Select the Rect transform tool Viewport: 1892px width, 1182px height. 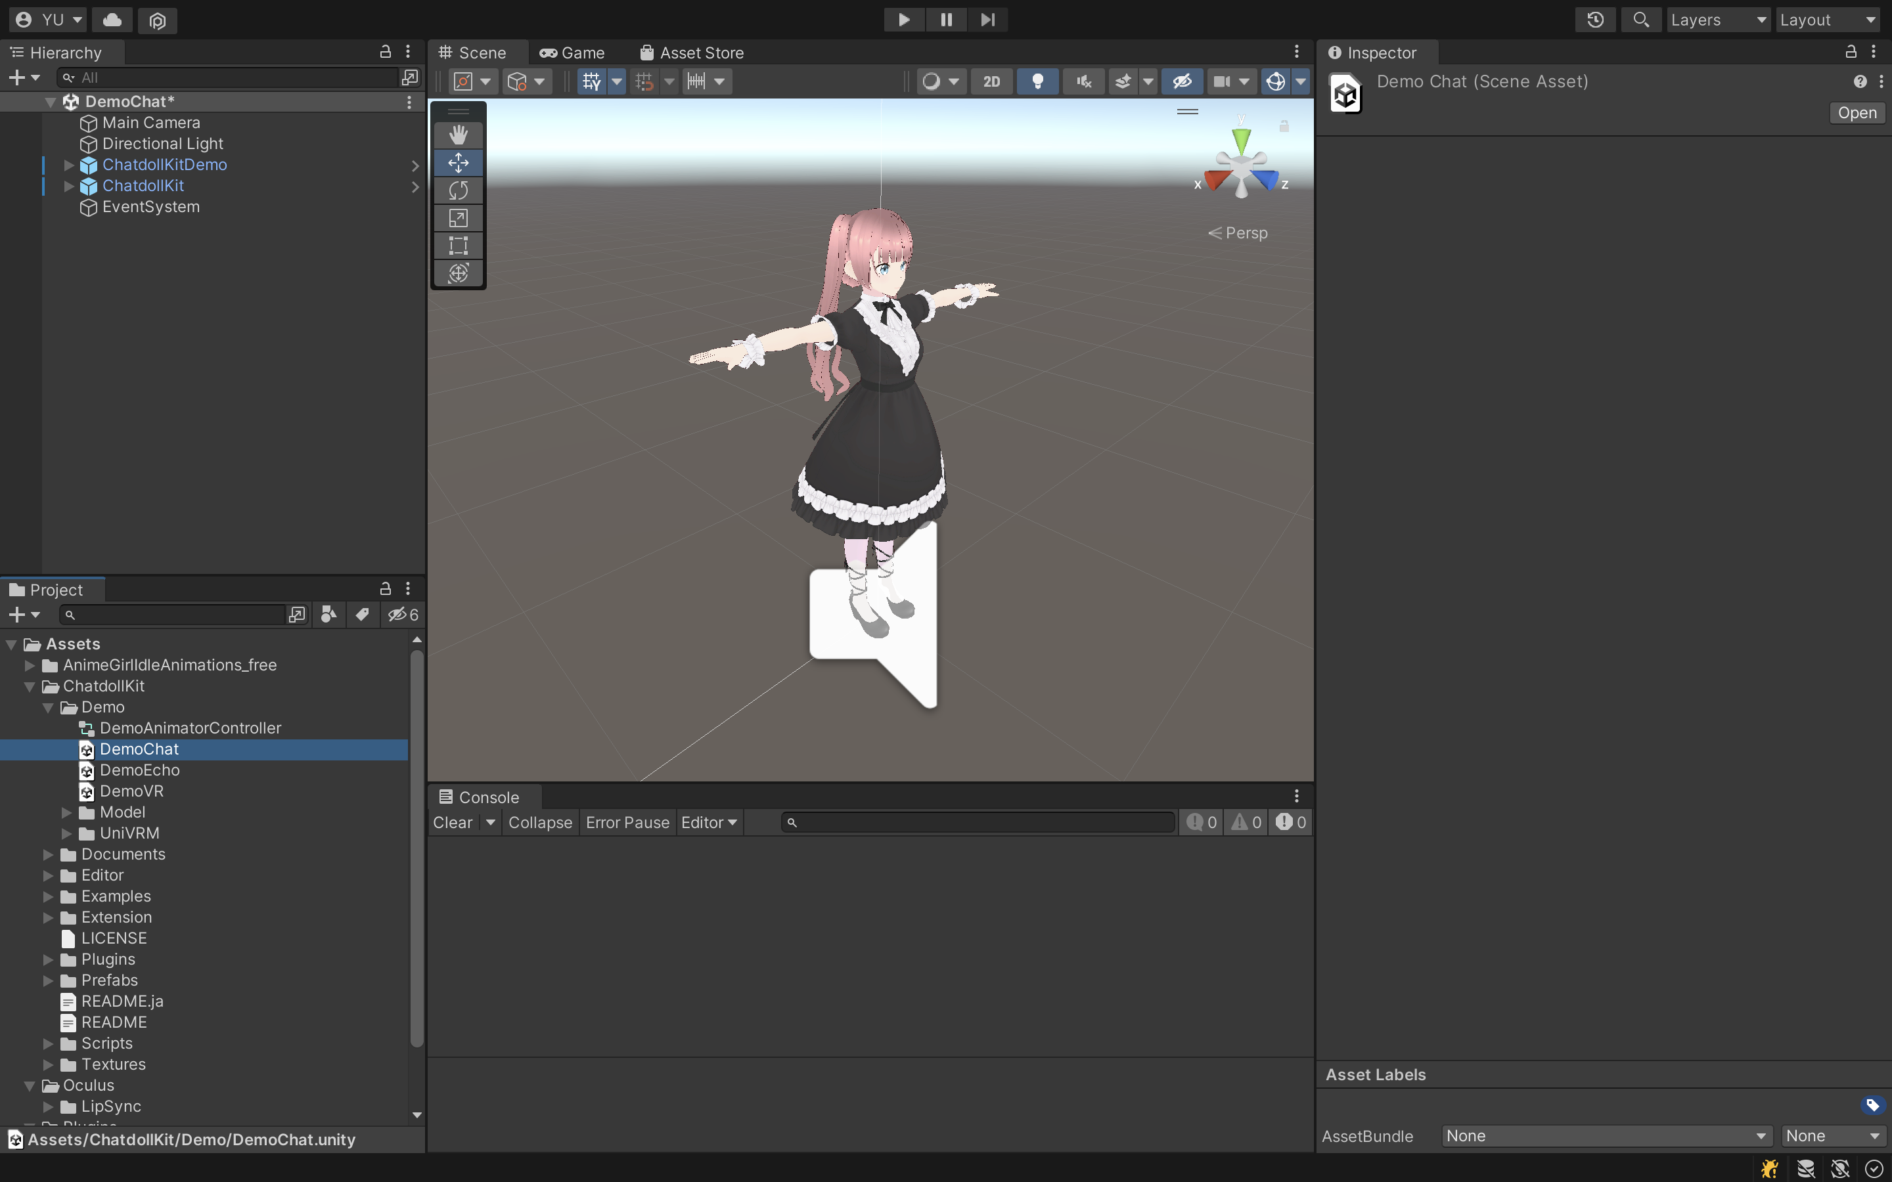pos(458,246)
